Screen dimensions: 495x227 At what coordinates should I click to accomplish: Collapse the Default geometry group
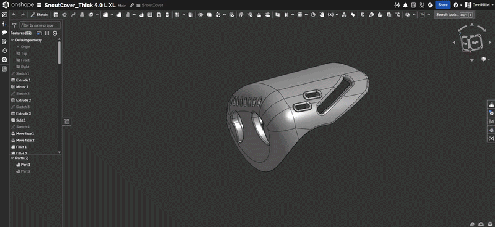point(12,40)
